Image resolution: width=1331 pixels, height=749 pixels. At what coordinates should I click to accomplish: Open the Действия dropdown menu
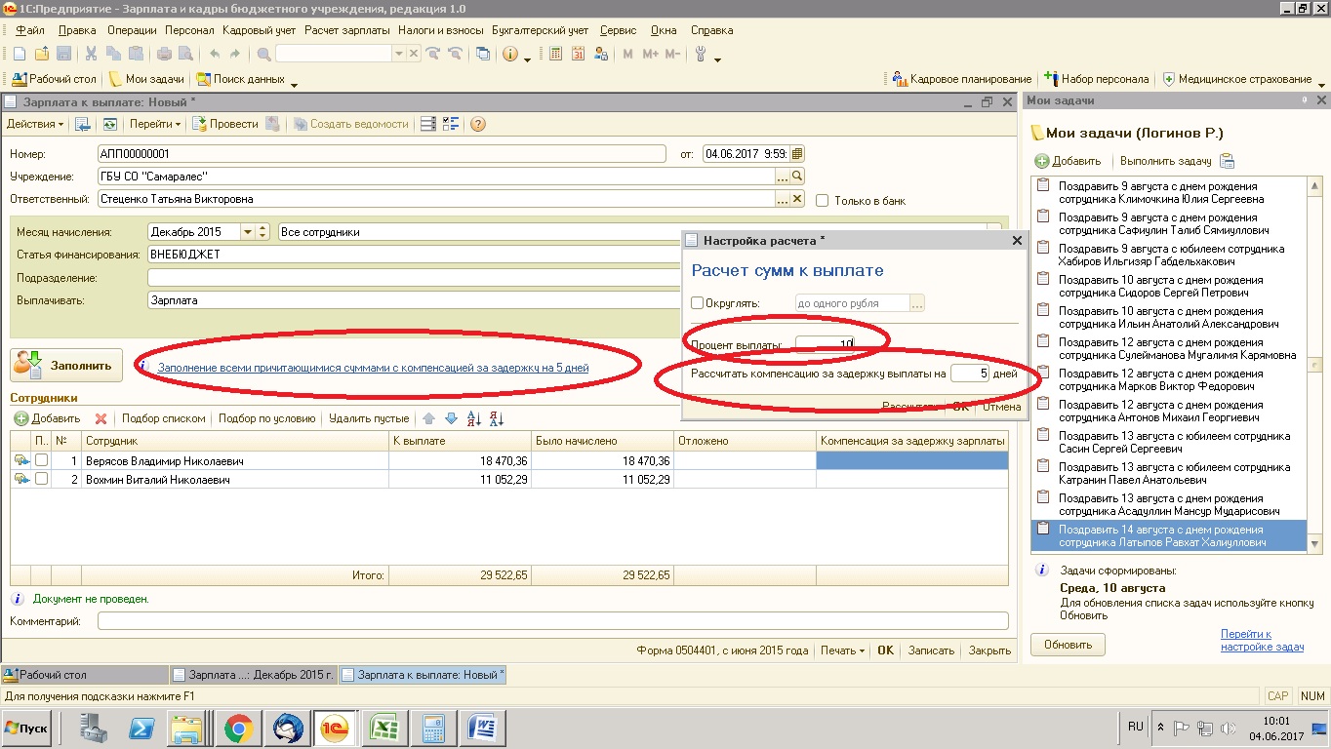tap(35, 124)
